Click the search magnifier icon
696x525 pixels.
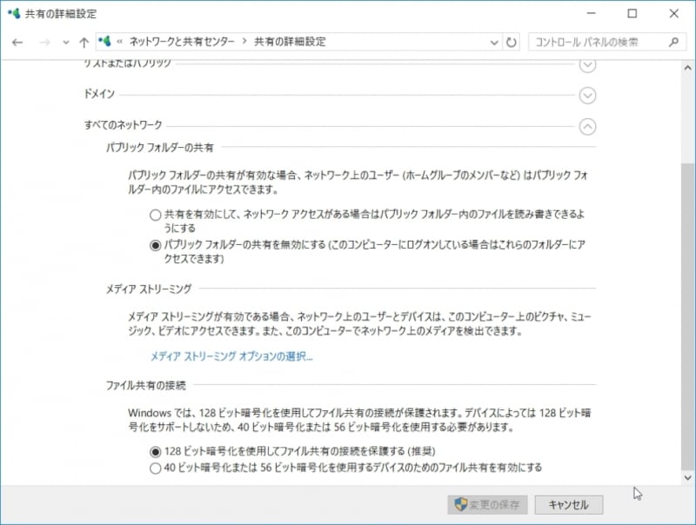(673, 41)
